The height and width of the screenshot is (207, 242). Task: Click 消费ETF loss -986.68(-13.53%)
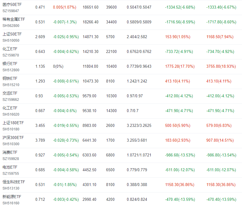(180, 155)
